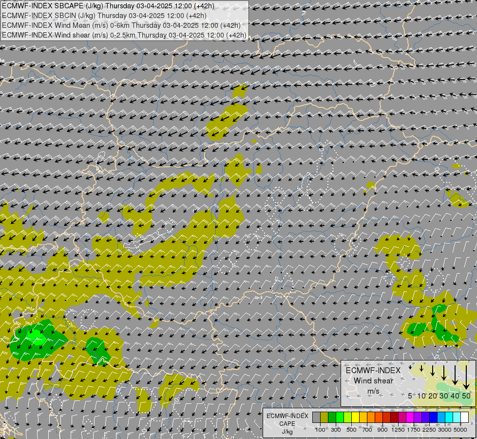Select the orange CAPE swatch above 700
Screen dimensions: 477x439
(x=371, y=418)
